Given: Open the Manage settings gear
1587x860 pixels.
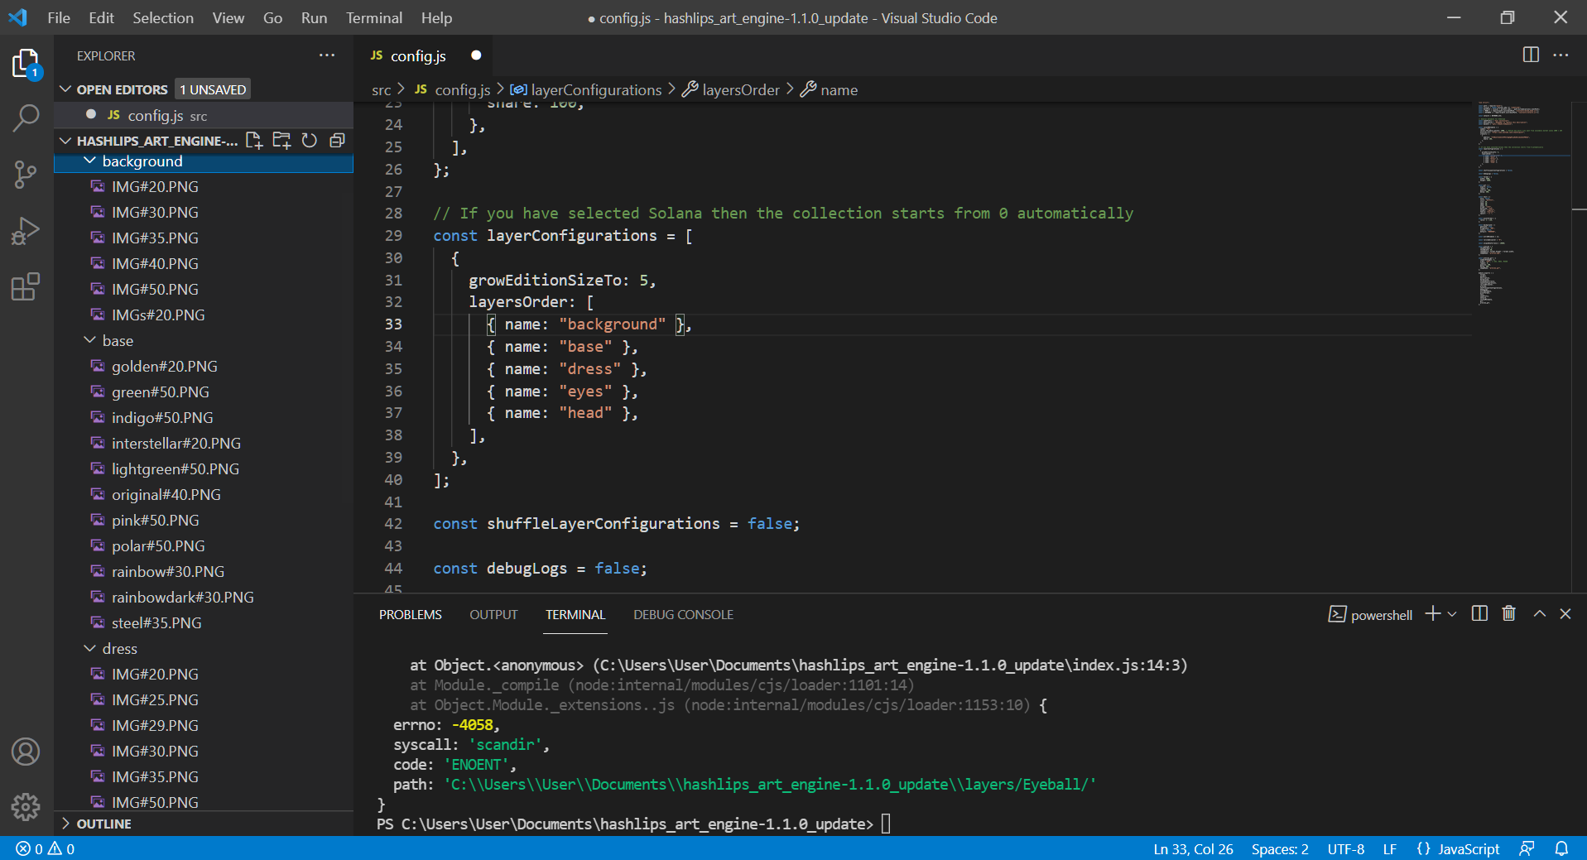Looking at the screenshot, I should click(26, 807).
